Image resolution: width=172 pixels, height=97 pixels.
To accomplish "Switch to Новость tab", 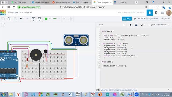I will (x=123, y=2).
